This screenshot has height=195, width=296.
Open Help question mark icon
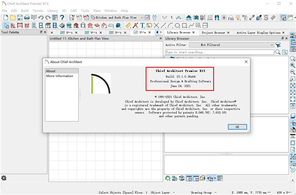(62, 18)
